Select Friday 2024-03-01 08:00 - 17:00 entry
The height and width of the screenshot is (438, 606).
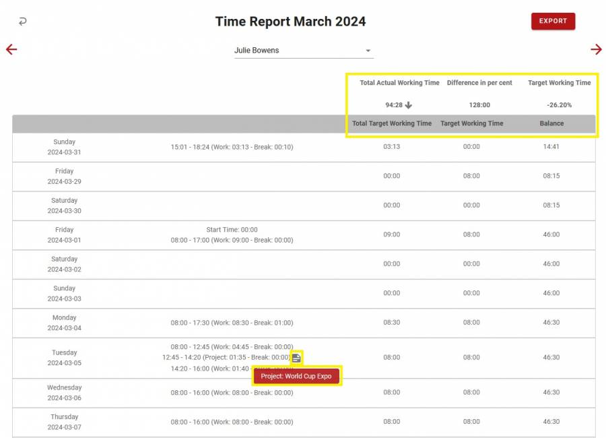click(x=232, y=240)
